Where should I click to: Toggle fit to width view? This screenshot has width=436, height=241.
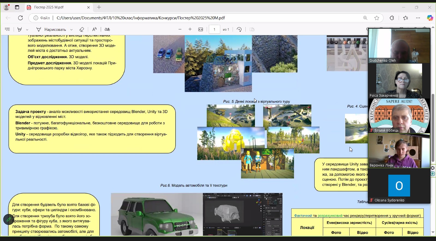pos(201,29)
